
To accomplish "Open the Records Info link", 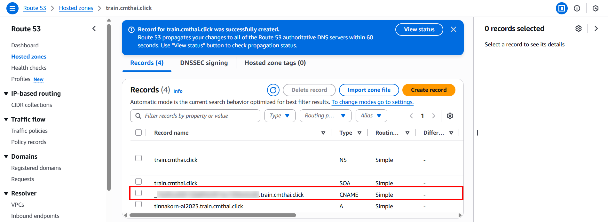I will tap(178, 91).
